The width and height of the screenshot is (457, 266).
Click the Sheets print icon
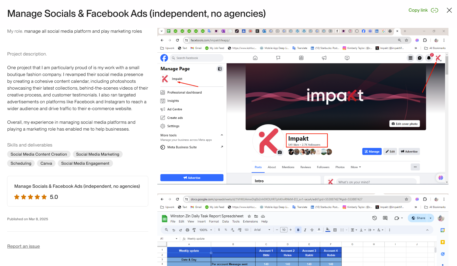tap(187, 230)
